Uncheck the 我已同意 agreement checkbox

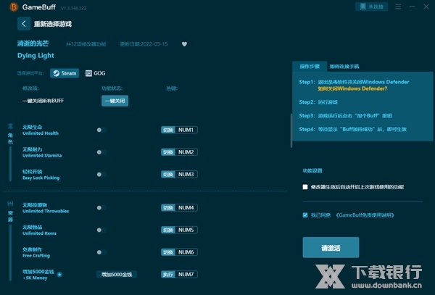pyautogui.click(x=305, y=215)
